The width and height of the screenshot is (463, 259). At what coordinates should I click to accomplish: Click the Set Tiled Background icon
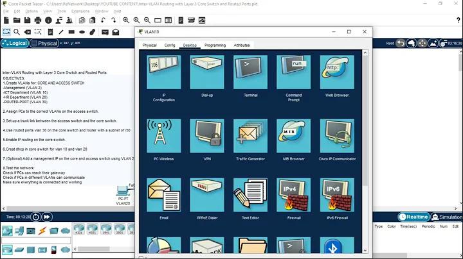click(x=433, y=43)
